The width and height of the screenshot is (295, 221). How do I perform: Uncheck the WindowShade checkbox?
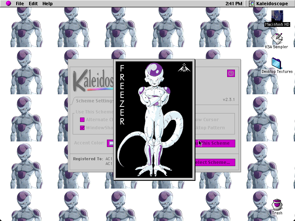click(x=82, y=128)
